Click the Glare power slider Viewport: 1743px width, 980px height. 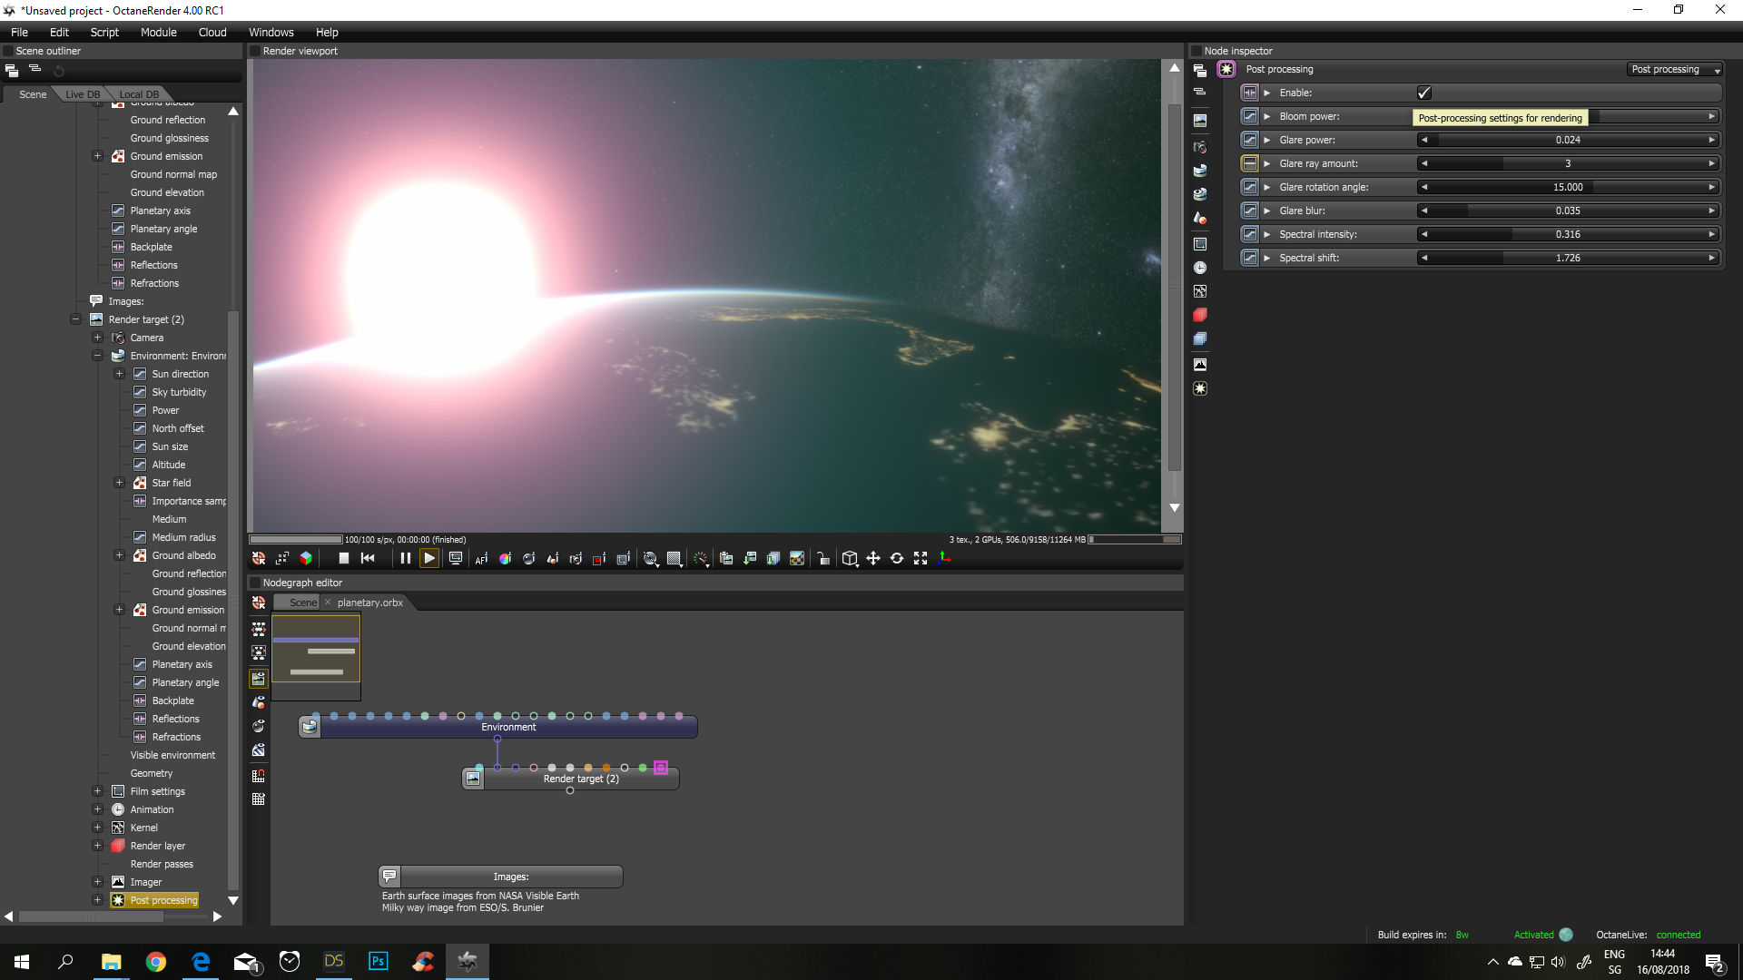(x=1567, y=140)
